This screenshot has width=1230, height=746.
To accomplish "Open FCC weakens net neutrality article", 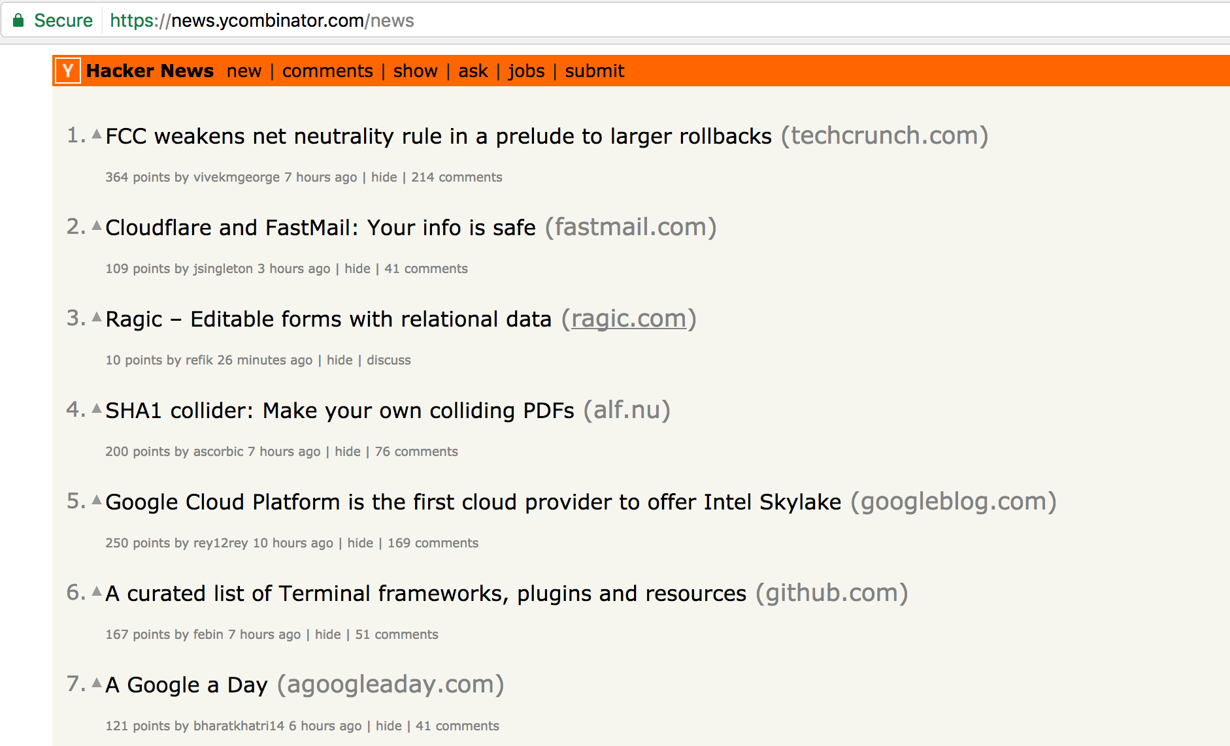I will click(x=439, y=136).
